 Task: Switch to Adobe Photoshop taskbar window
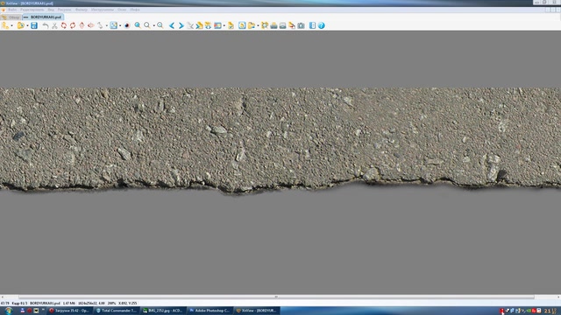pyautogui.click(x=209, y=311)
